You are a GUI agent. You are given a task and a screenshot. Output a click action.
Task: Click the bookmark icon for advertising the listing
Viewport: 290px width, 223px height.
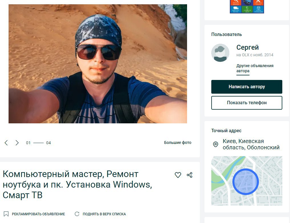[6, 214]
